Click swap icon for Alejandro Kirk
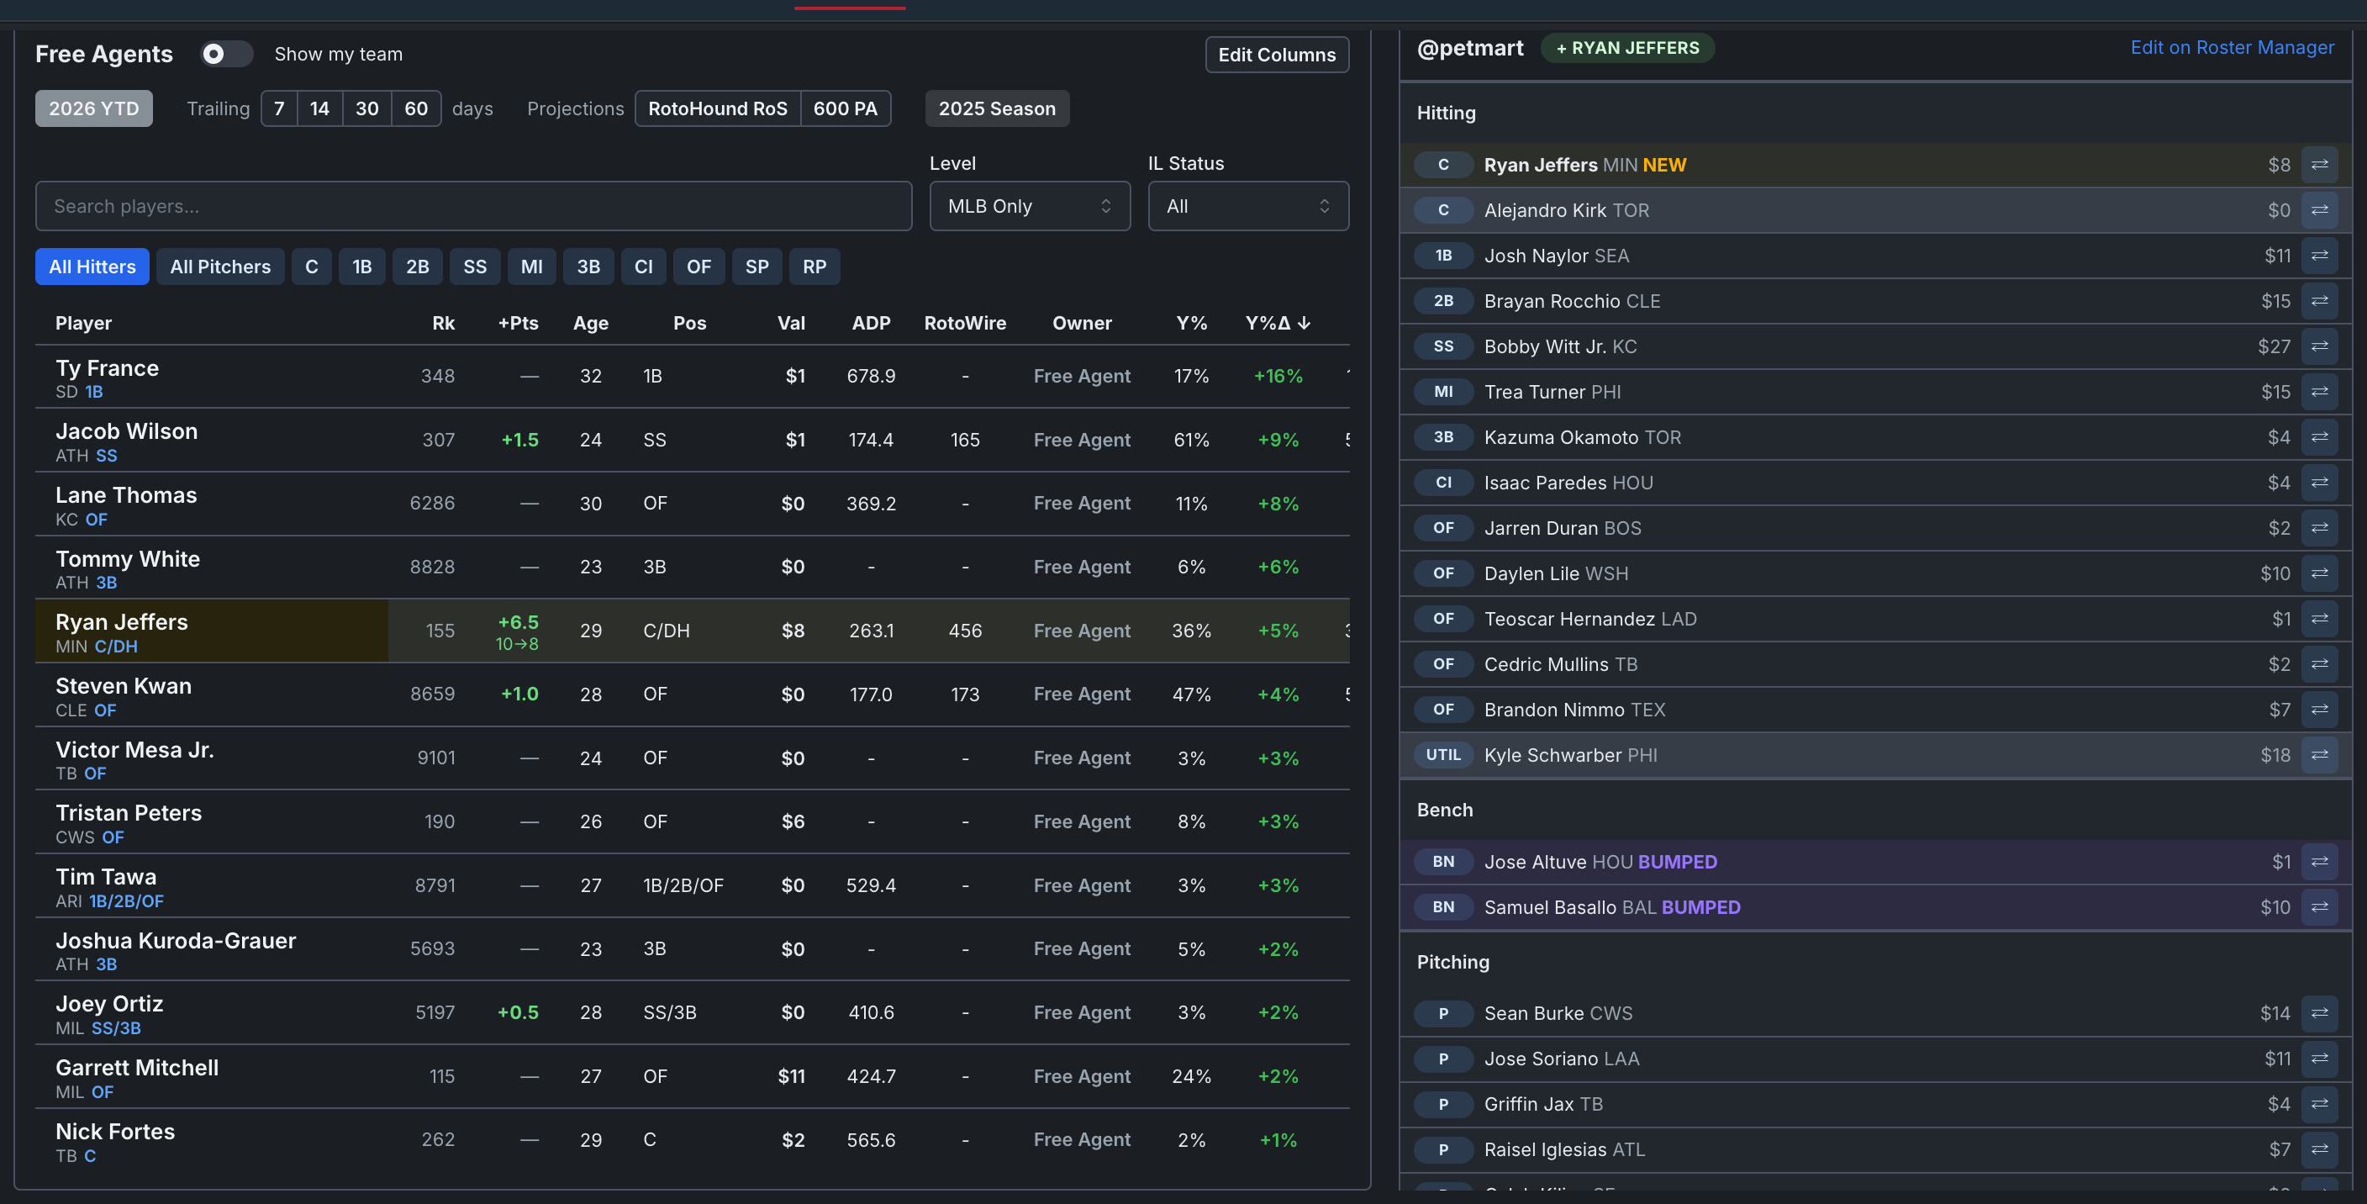The height and width of the screenshot is (1204, 2367). [2319, 210]
